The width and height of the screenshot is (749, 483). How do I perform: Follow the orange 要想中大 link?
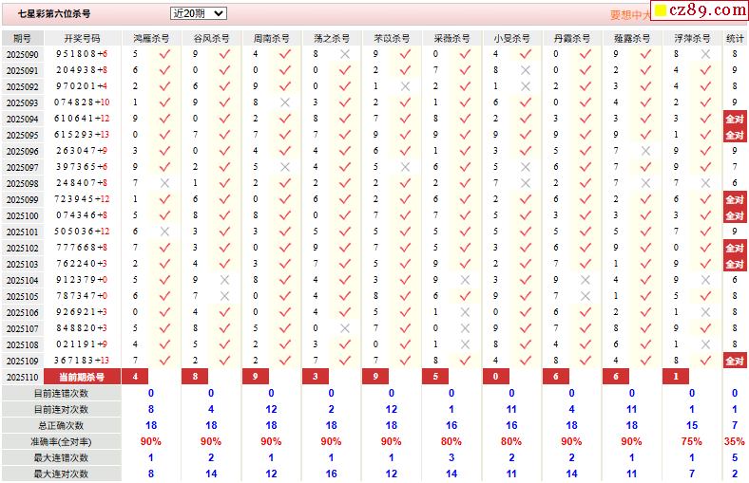(630, 15)
